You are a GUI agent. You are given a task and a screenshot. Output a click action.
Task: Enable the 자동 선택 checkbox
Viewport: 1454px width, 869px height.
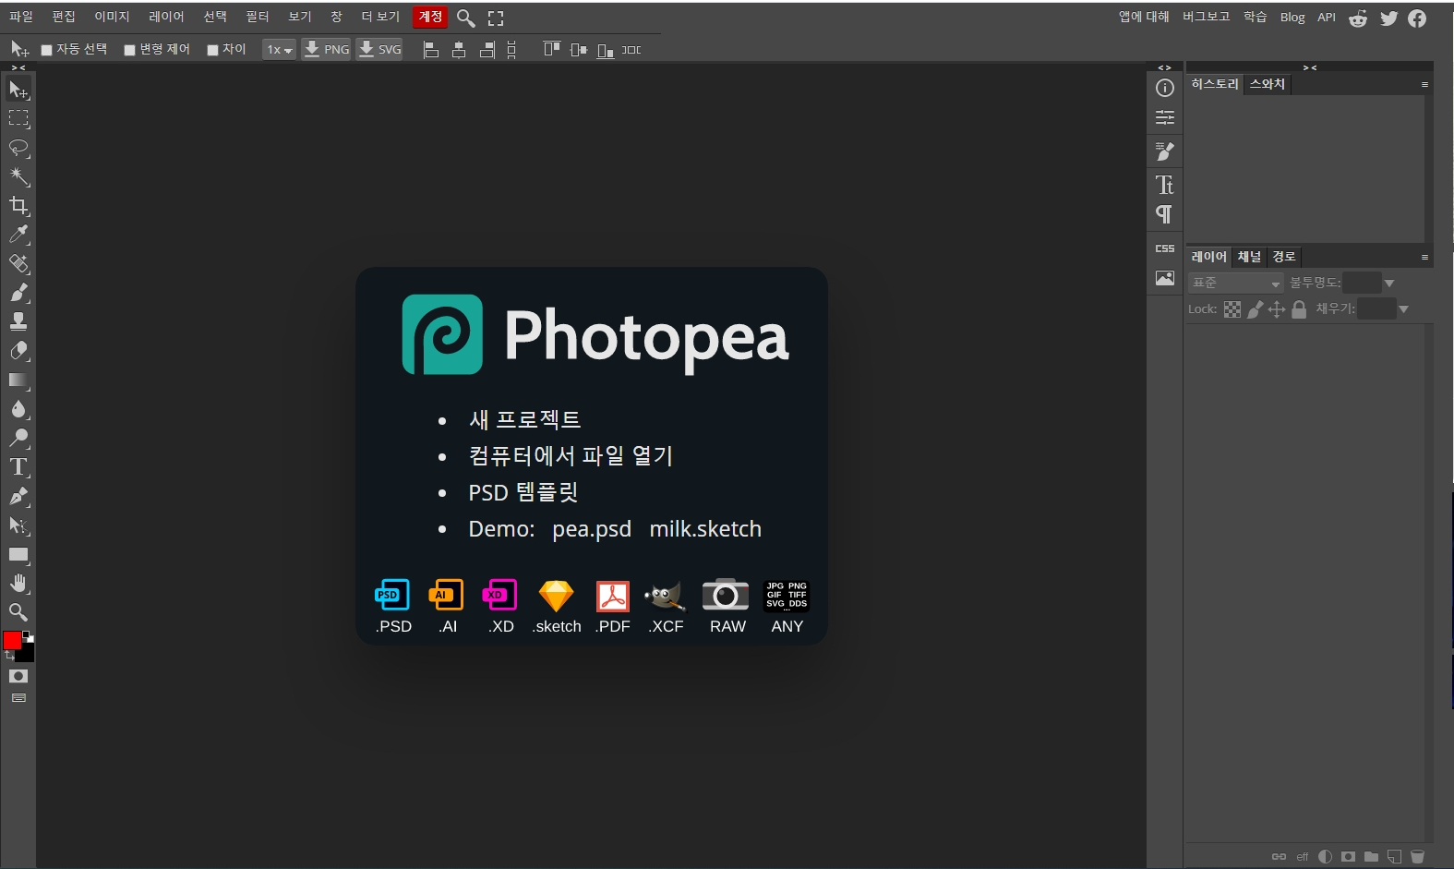click(x=46, y=51)
